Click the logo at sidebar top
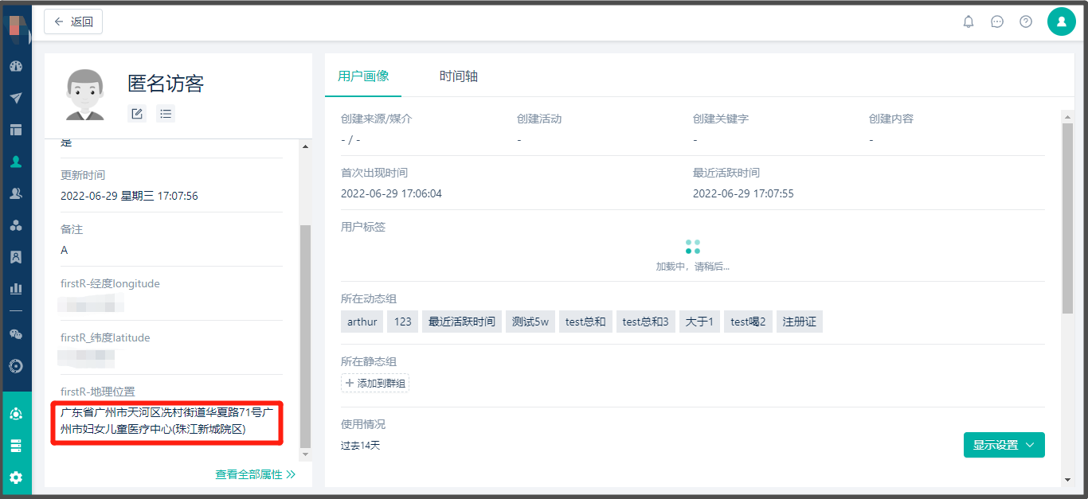This screenshot has width=1088, height=499. click(x=17, y=26)
